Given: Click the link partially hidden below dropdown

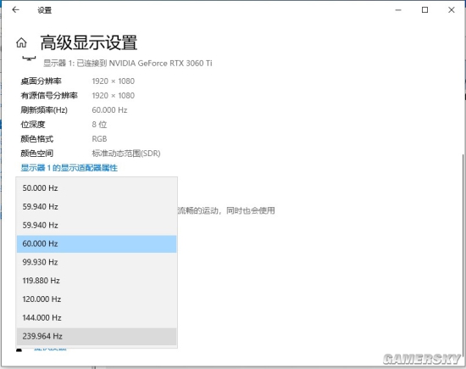Looking at the screenshot, I should coord(50,349).
